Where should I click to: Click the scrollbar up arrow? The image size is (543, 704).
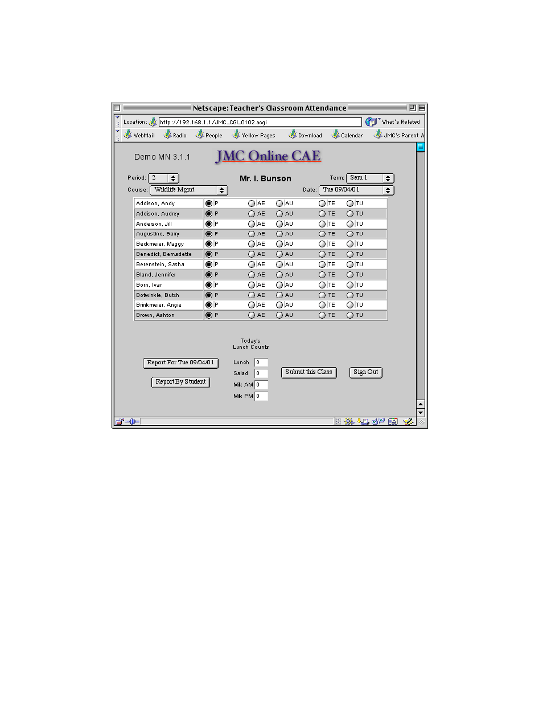pos(421,404)
